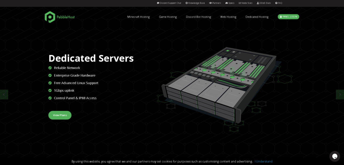Advance to next slide with right arrow
The width and height of the screenshot is (344, 165).
pos(340,95)
